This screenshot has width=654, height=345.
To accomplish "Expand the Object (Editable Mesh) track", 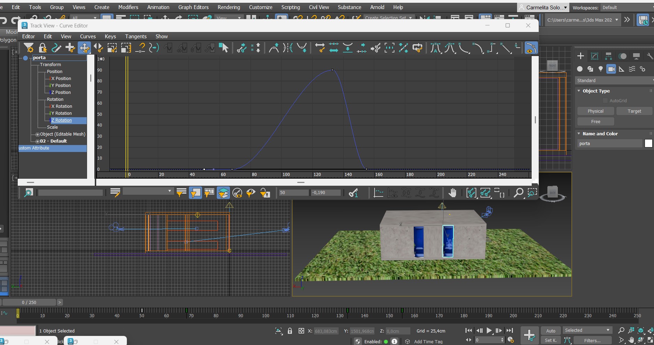I will 38,134.
